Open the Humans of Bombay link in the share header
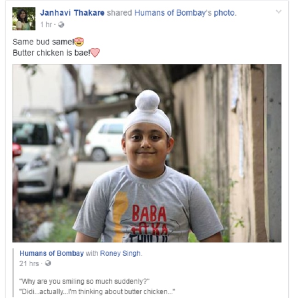The image size is (297, 298). pos(173,13)
